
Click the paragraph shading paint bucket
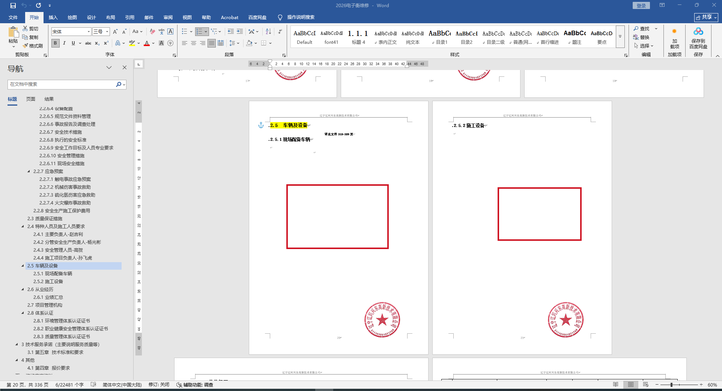pyautogui.click(x=249, y=43)
